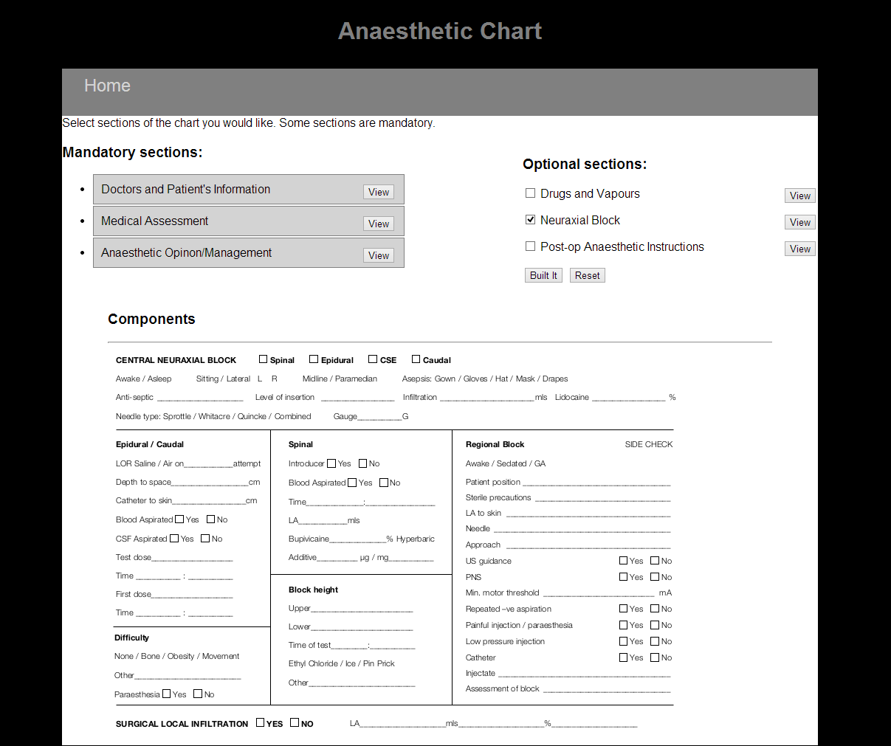
Task: Select No for PNS in Regional Block
Action: click(653, 576)
